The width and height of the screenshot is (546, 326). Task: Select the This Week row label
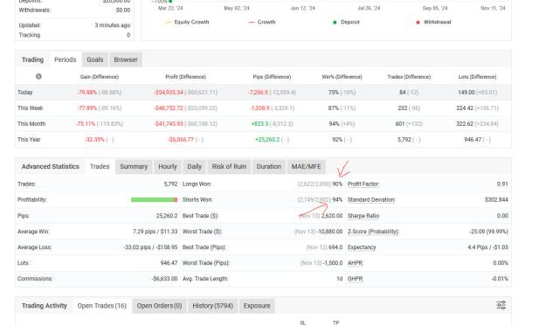[x=31, y=108]
